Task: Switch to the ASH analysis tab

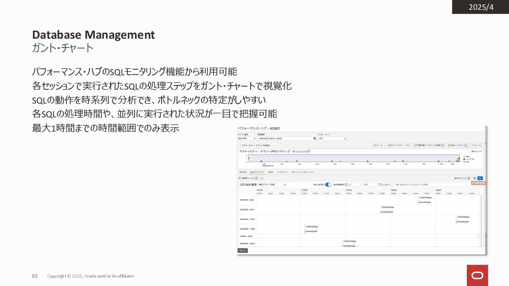Action: pyautogui.click(x=243, y=172)
